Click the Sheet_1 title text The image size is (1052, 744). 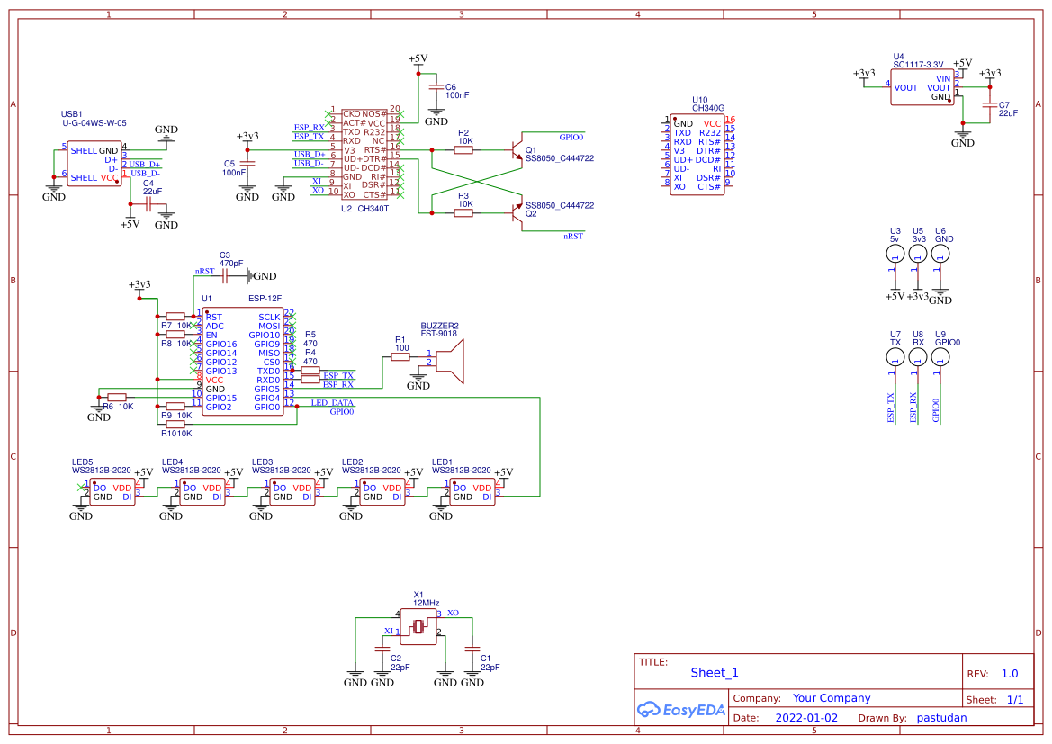click(714, 672)
